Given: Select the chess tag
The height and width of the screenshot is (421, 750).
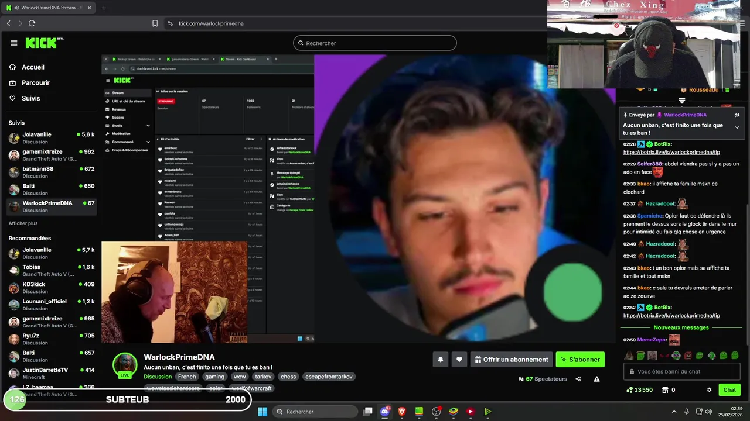Looking at the screenshot, I should [288, 377].
